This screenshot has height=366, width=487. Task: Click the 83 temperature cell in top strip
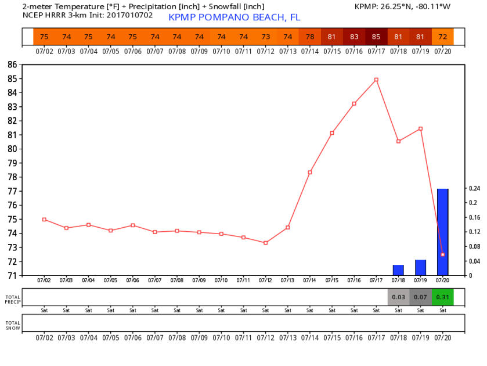tap(354, 37)
